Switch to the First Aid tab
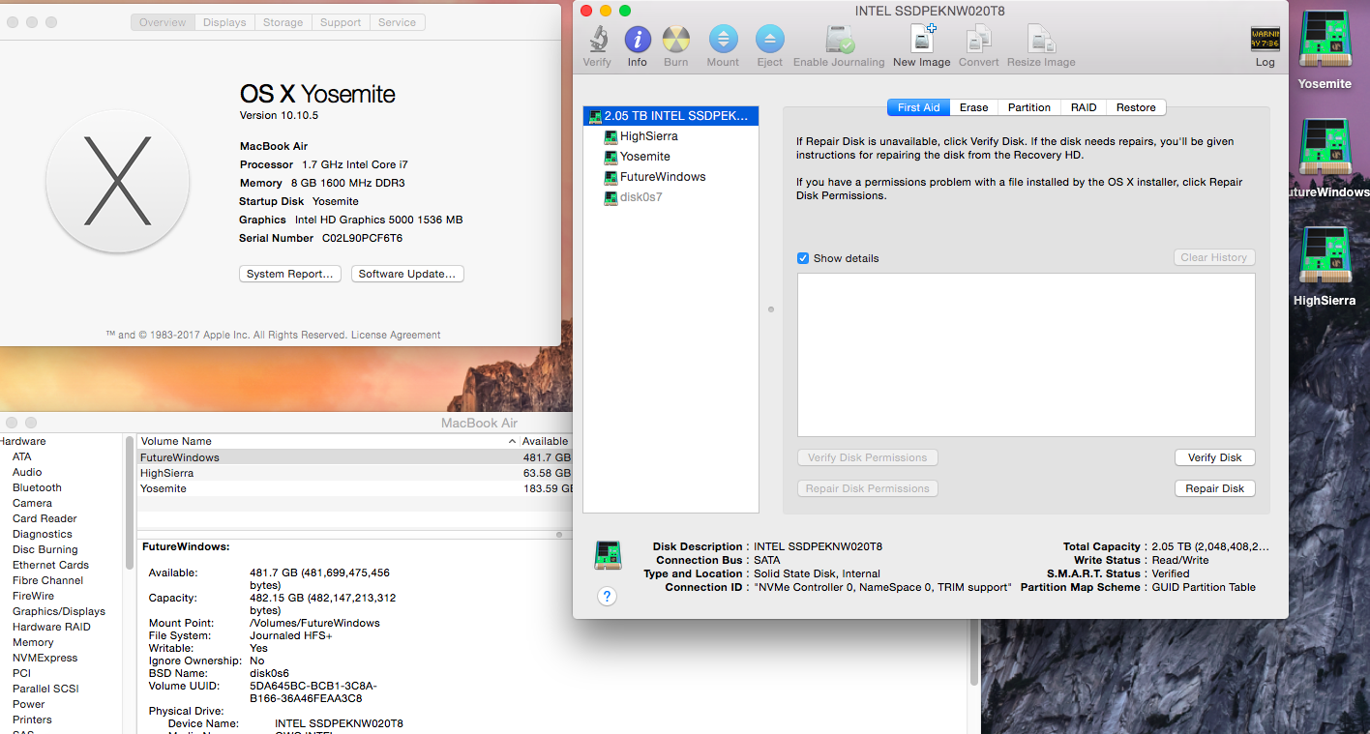 (x=918, y=107)
